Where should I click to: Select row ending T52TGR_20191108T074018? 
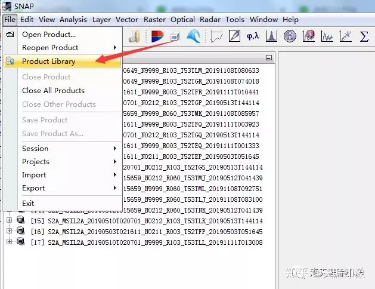tap(191, 81)
